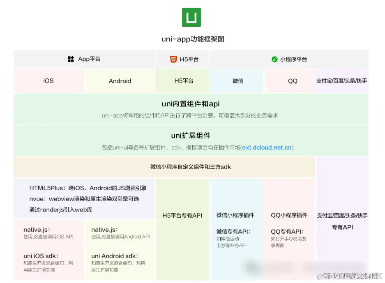Click the QQ platform cell
The image size is (385, 283).
click(290, 81)
